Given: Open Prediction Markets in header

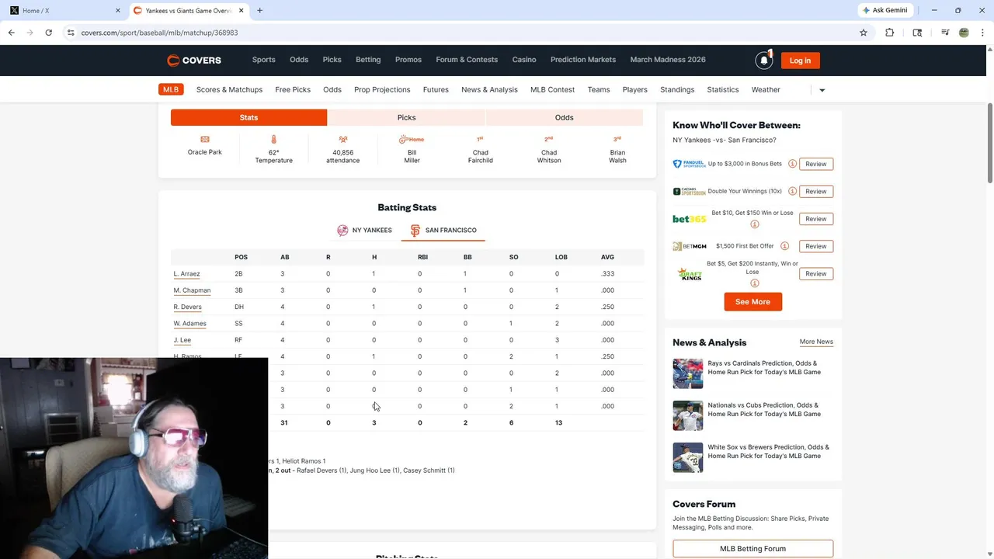Looking at the screenshot, I should tap(583, 60).
